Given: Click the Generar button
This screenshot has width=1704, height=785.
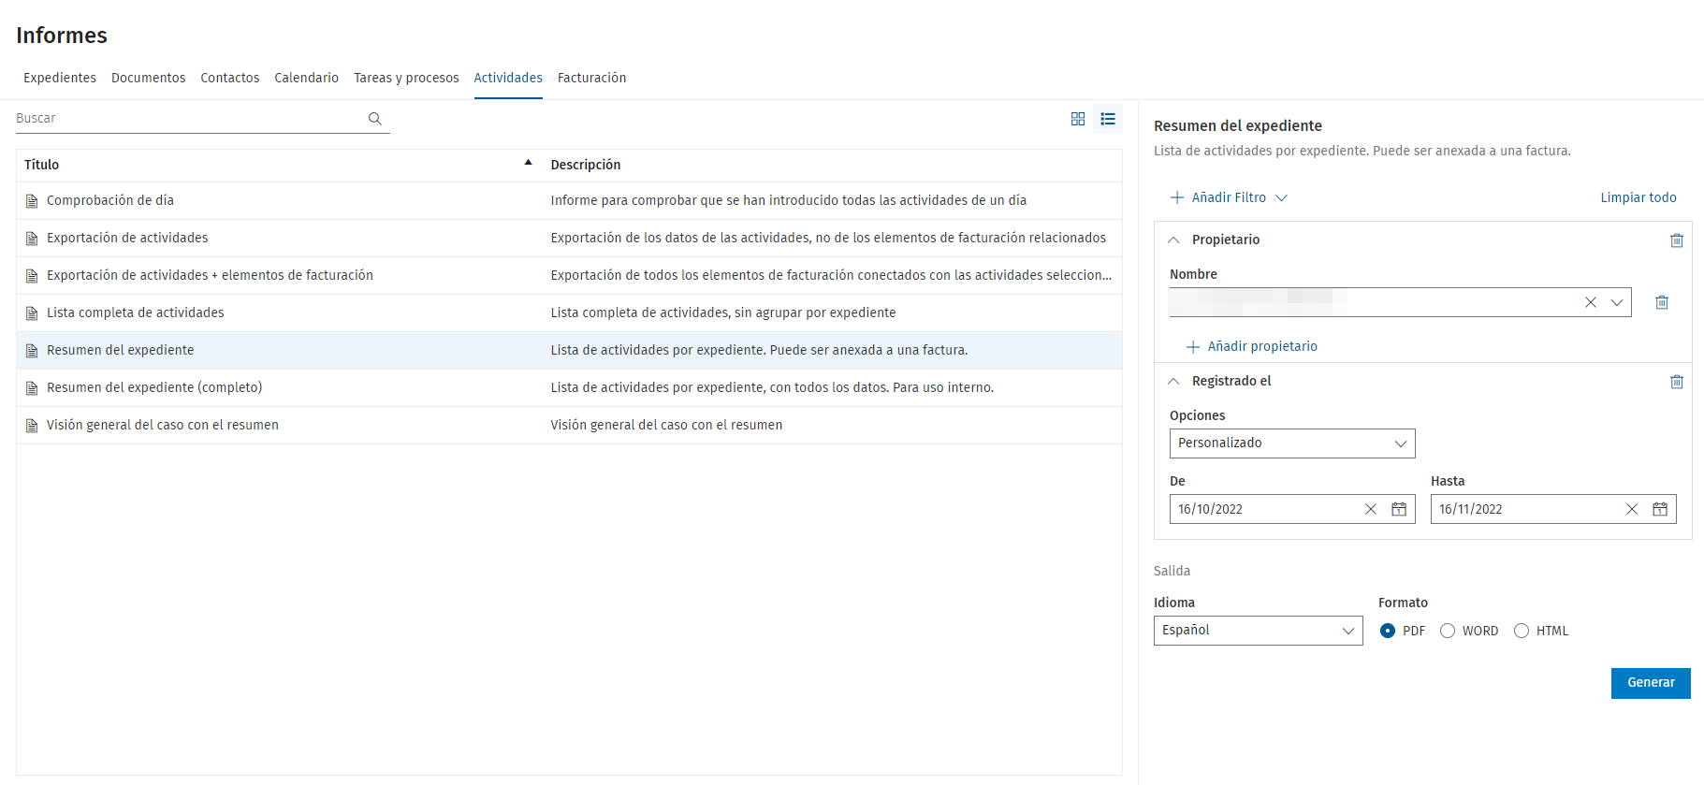Looking at the screenshot, I should coord(1650,683).
